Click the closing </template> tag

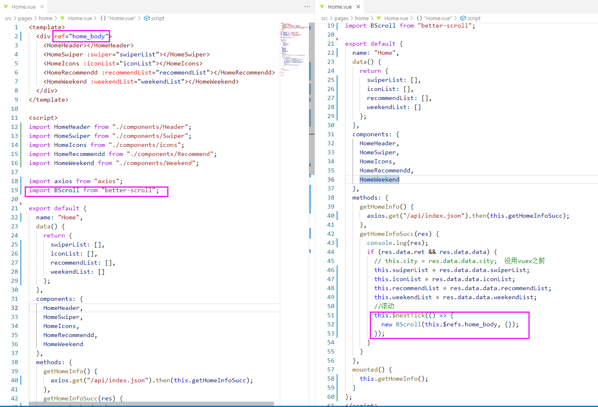pos(49,100)
